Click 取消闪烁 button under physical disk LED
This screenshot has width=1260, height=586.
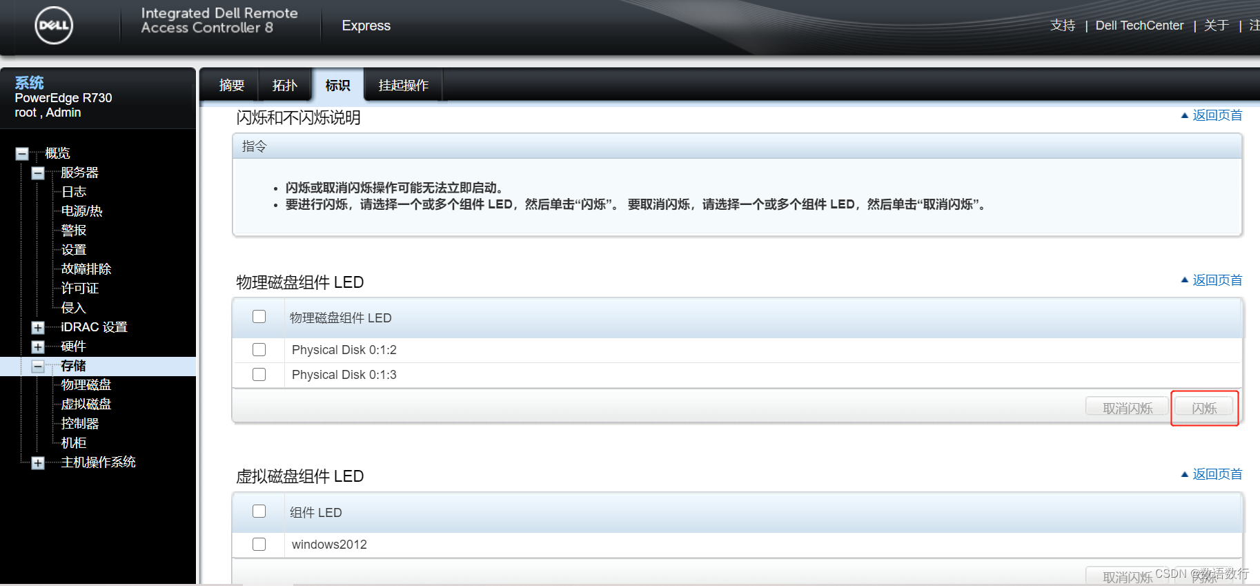(x=1127, y=408)
